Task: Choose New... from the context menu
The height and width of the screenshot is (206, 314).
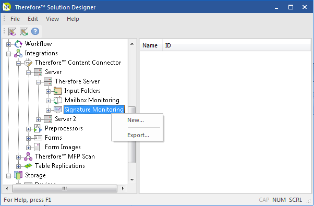Action: (137, 120)
